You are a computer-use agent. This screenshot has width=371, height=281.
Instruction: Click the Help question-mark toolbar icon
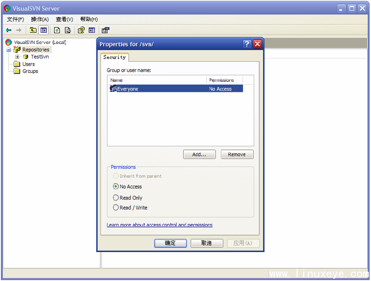[81, 30]
